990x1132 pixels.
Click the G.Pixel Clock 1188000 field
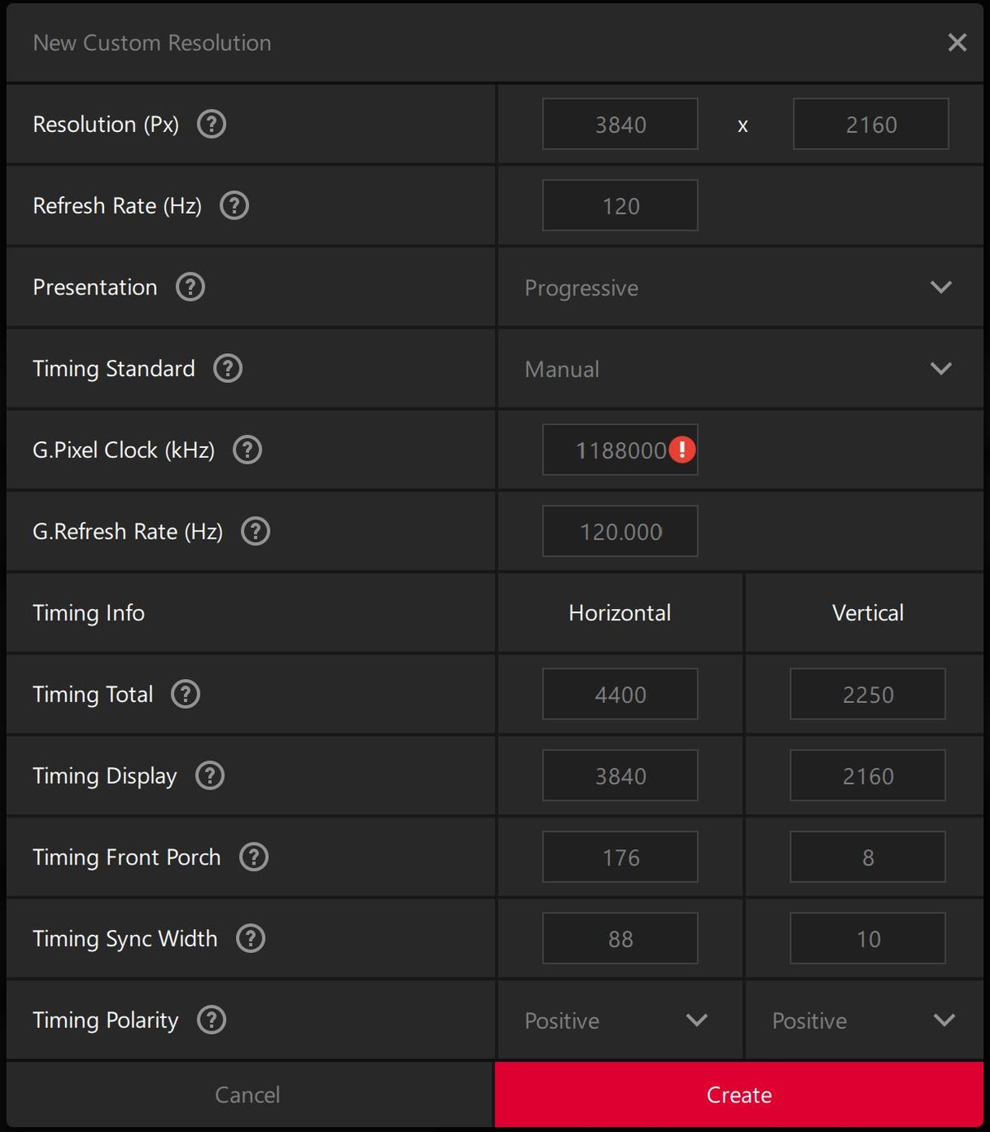[x=610, y=450]
